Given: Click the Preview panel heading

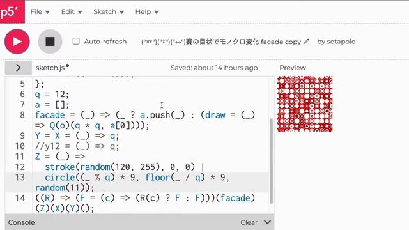Looking at the screenshot, I should pos(293,68).
